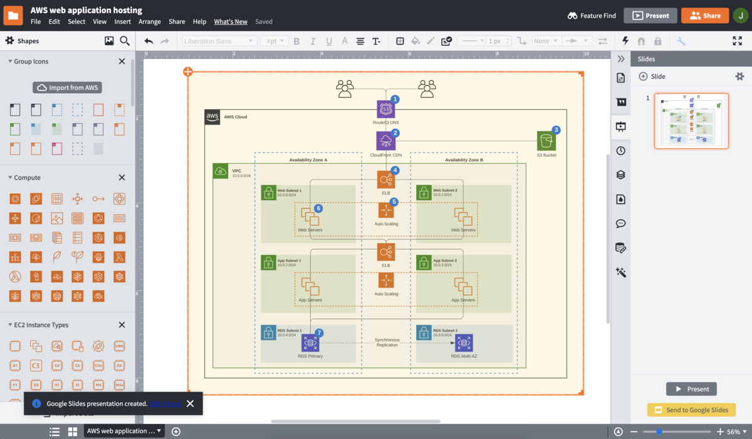Open the image search icon in Shapes
The height and width of the screenshot is (439, 752).
(109, 41)
